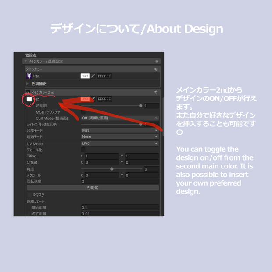Screen dimensions: 272x272
Task: Click the Tiling X input field
Action: pos(102,156)
